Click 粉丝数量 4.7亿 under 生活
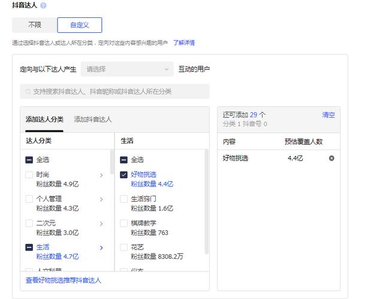 coord(58,257)
